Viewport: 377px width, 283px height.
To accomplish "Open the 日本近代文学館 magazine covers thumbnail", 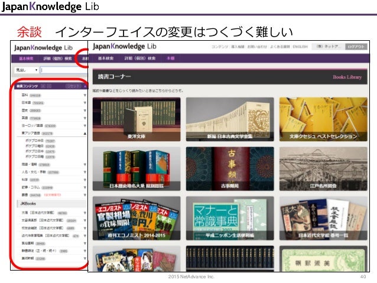I will tap(323, 219).
